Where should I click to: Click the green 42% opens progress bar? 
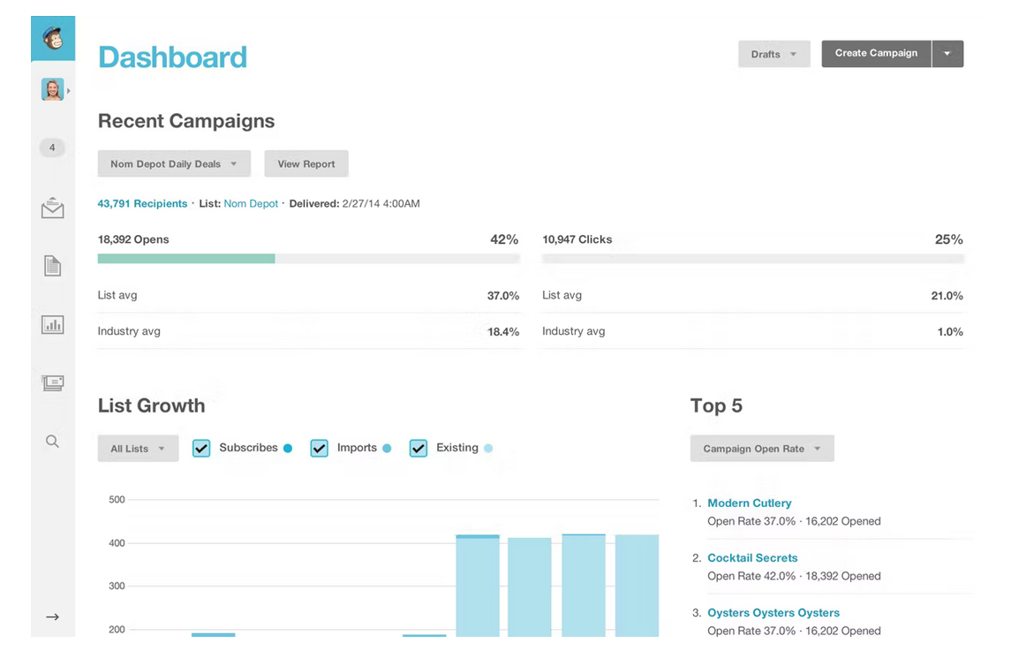point(185,259)
